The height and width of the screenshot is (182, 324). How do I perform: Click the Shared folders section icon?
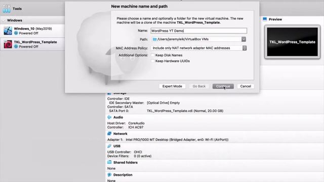(109, 162)
